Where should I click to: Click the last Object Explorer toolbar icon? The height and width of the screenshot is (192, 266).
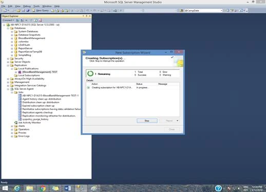[41, 21]
